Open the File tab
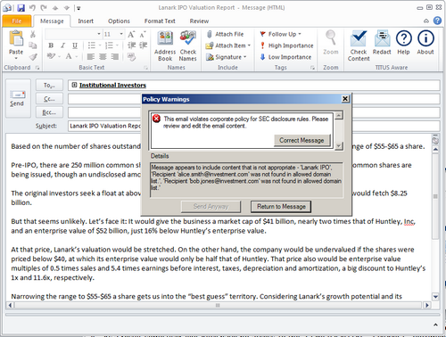The width and height of the screenshot is (446, 337). [x=17, y=21]
